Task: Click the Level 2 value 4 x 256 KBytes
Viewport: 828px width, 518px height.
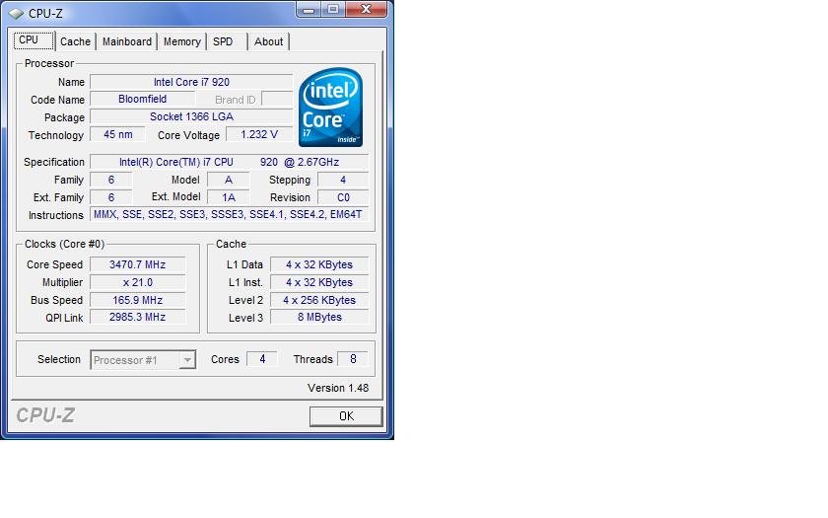Action: point(319,300)
